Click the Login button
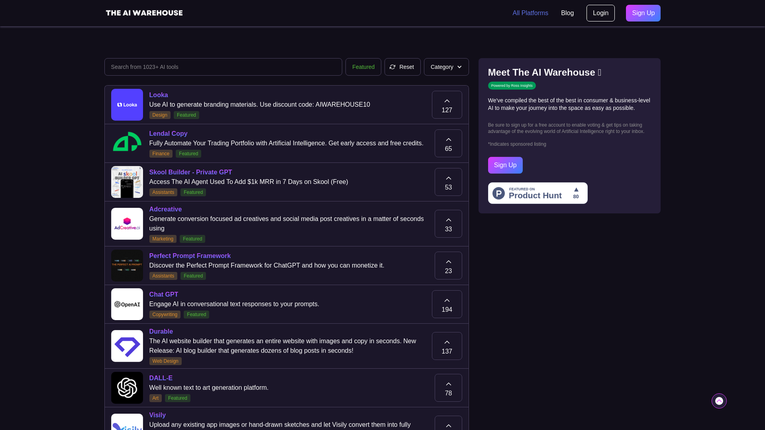The height and width of the screenshot is (430, 765). point(601,13)
